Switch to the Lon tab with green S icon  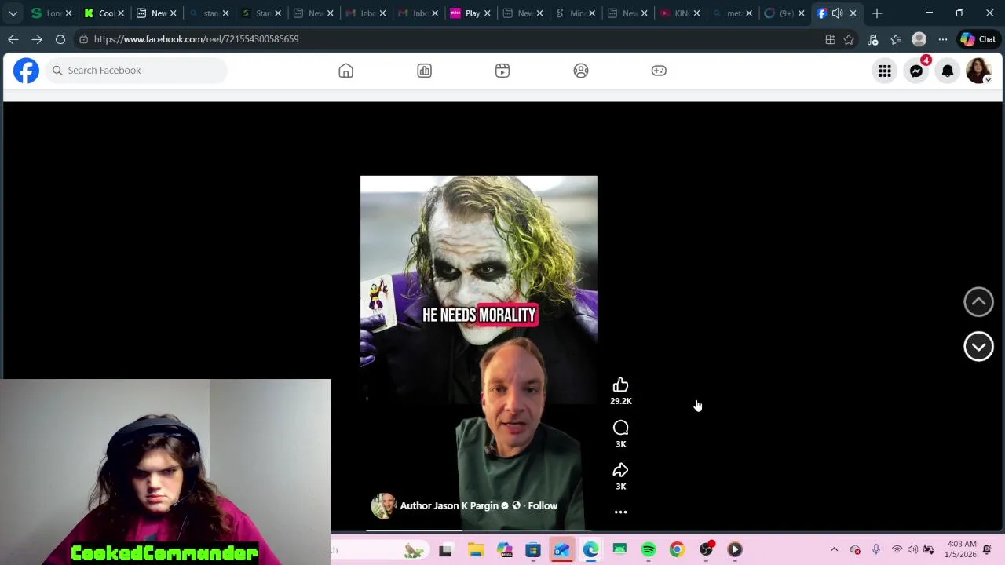[51, 13]
